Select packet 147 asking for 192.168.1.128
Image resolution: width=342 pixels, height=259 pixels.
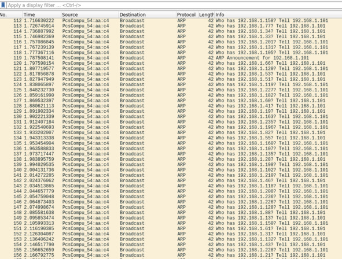pos(171,208)
